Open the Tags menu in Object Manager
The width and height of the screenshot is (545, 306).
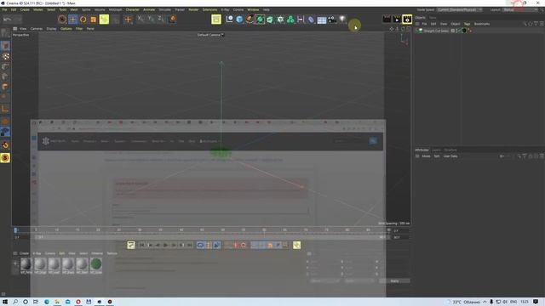click(x=467, y=24)
